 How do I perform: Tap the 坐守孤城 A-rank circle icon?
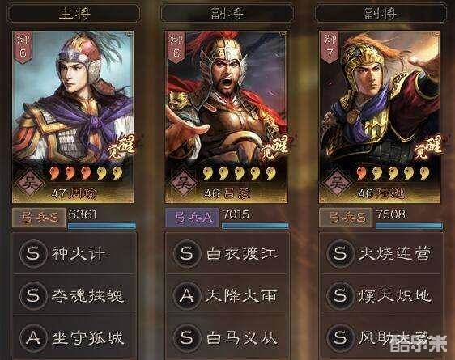33,337
